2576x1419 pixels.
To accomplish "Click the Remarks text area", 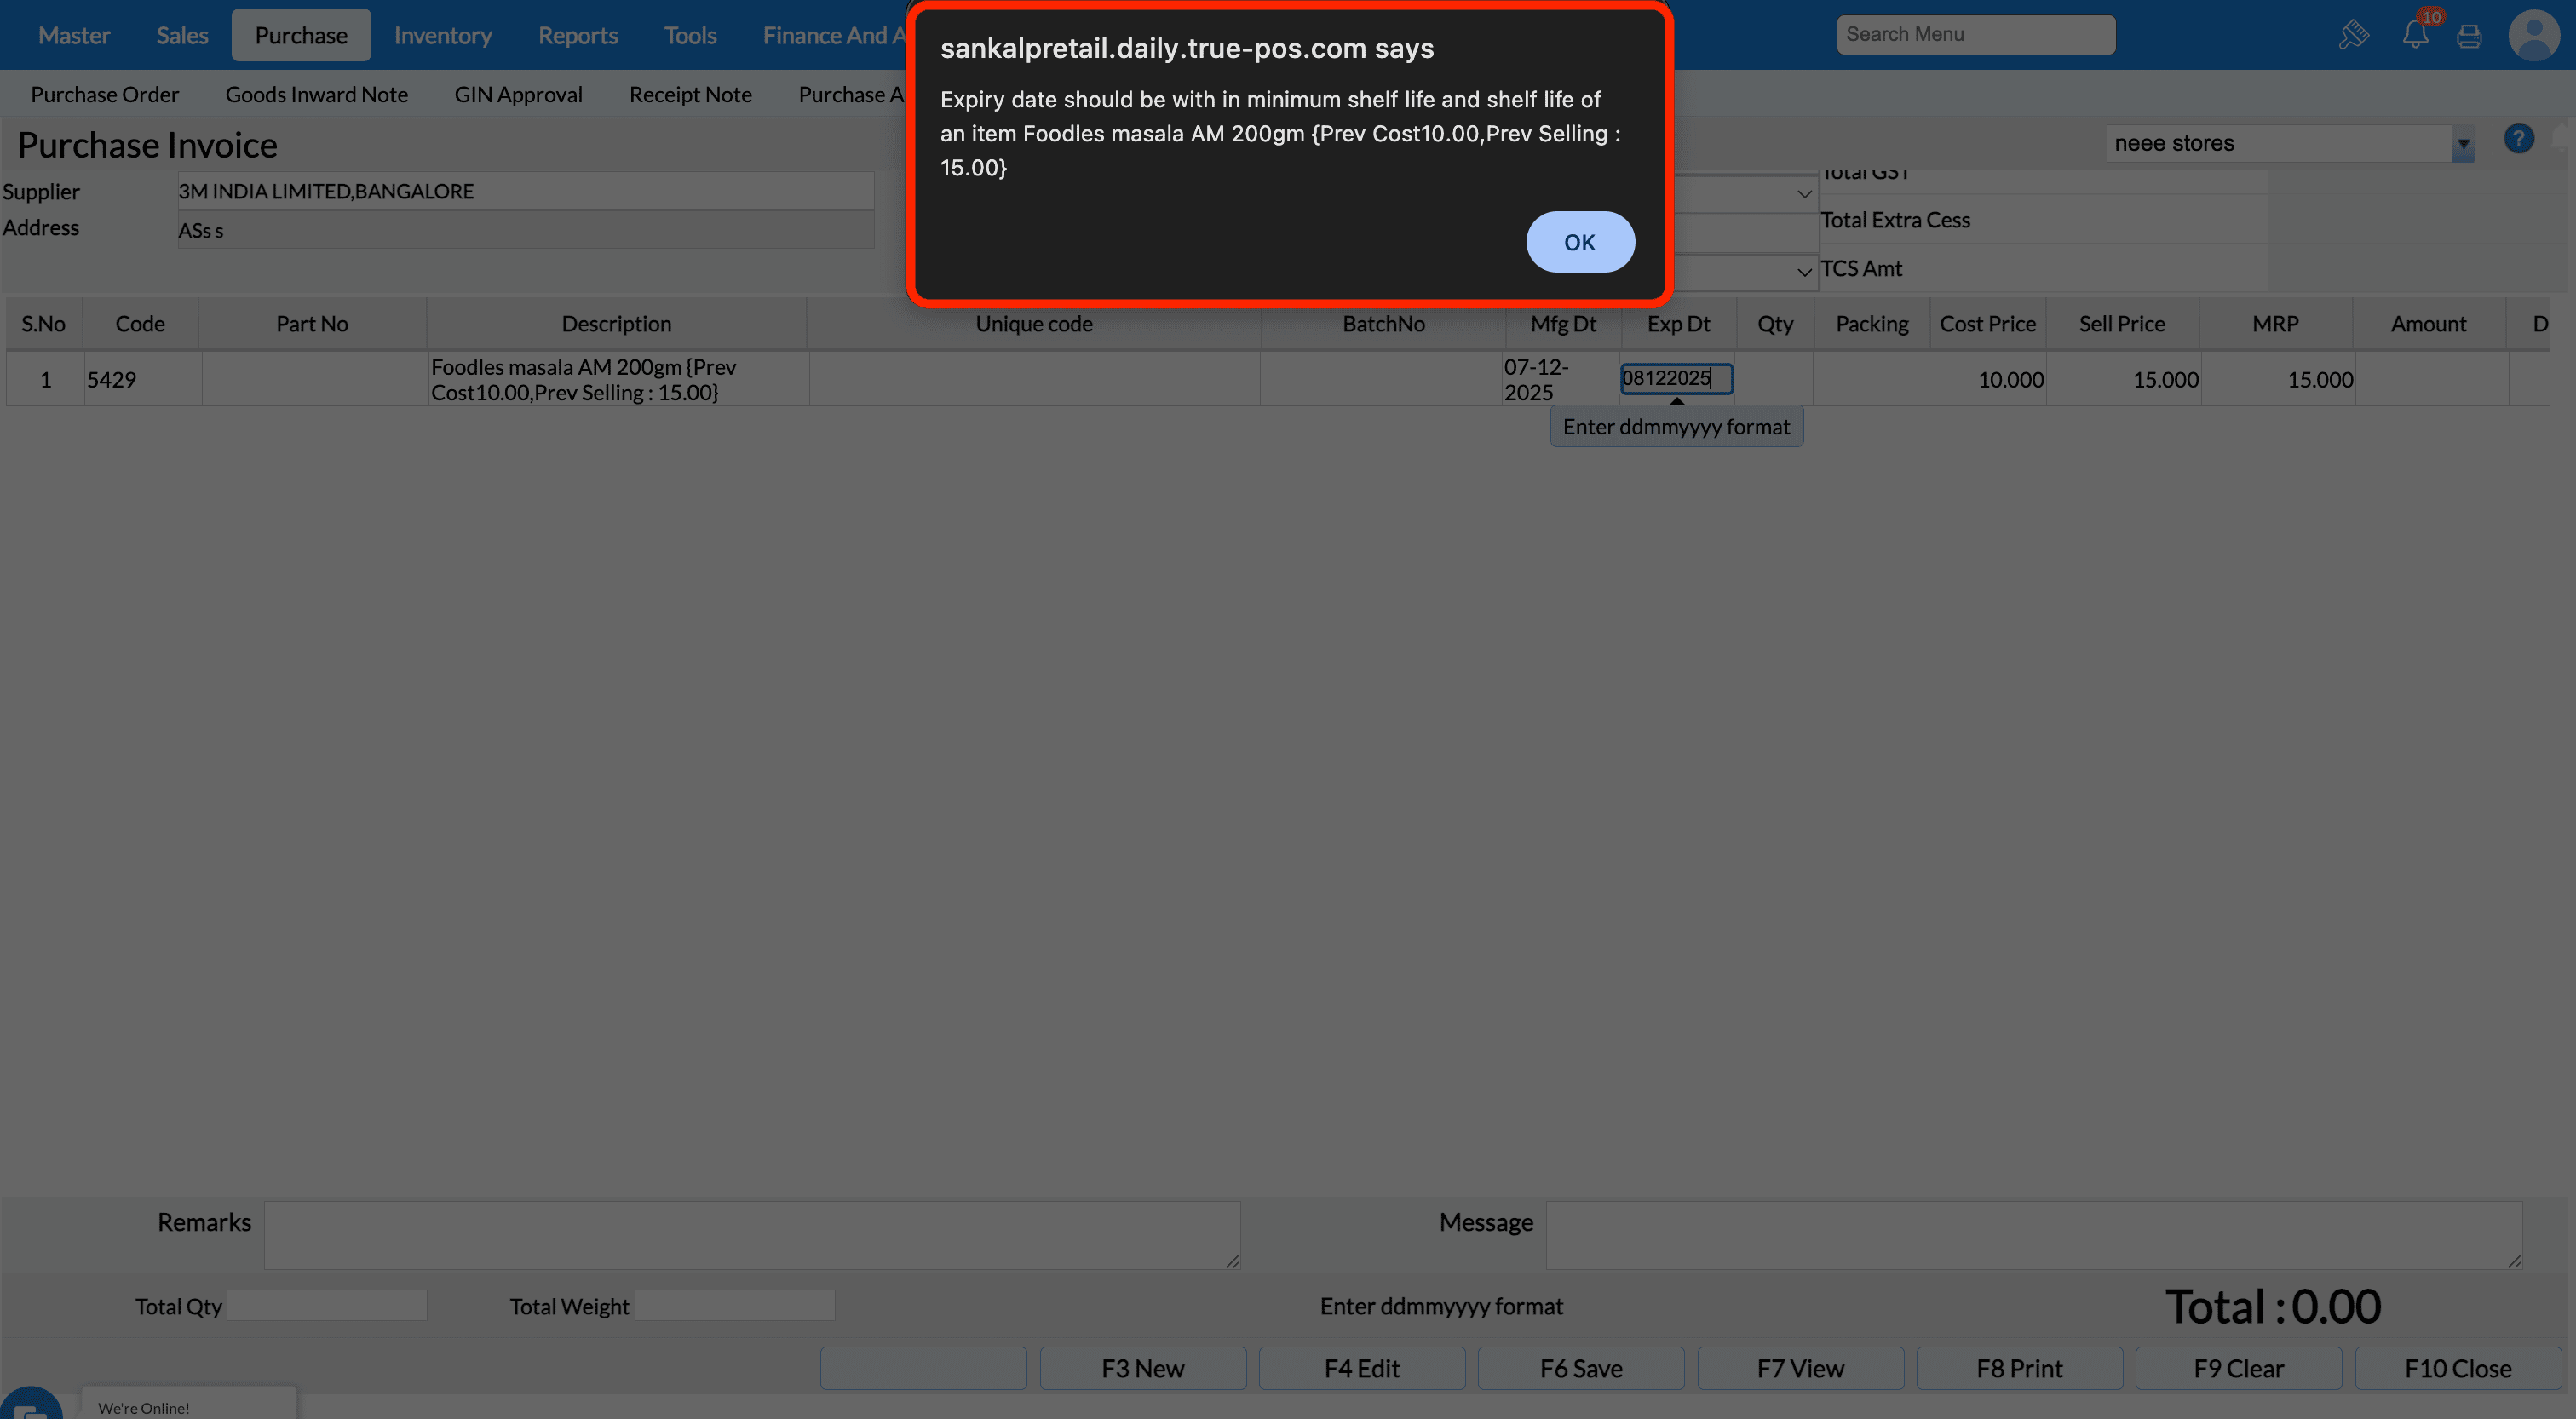I will pyautogui.click(x=751, y=1234).
